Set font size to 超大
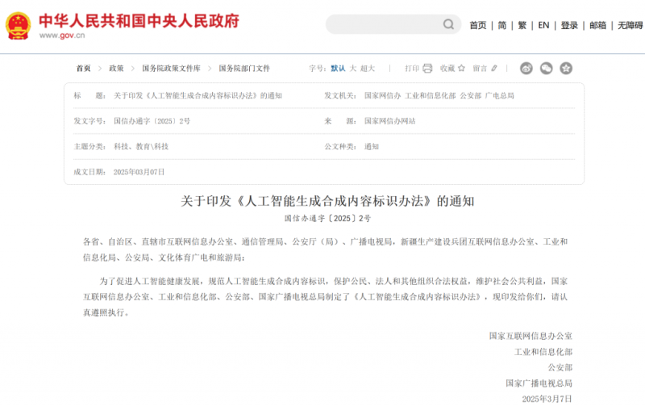The width and height of the screenshot is (645, 406). click(368, 69)
